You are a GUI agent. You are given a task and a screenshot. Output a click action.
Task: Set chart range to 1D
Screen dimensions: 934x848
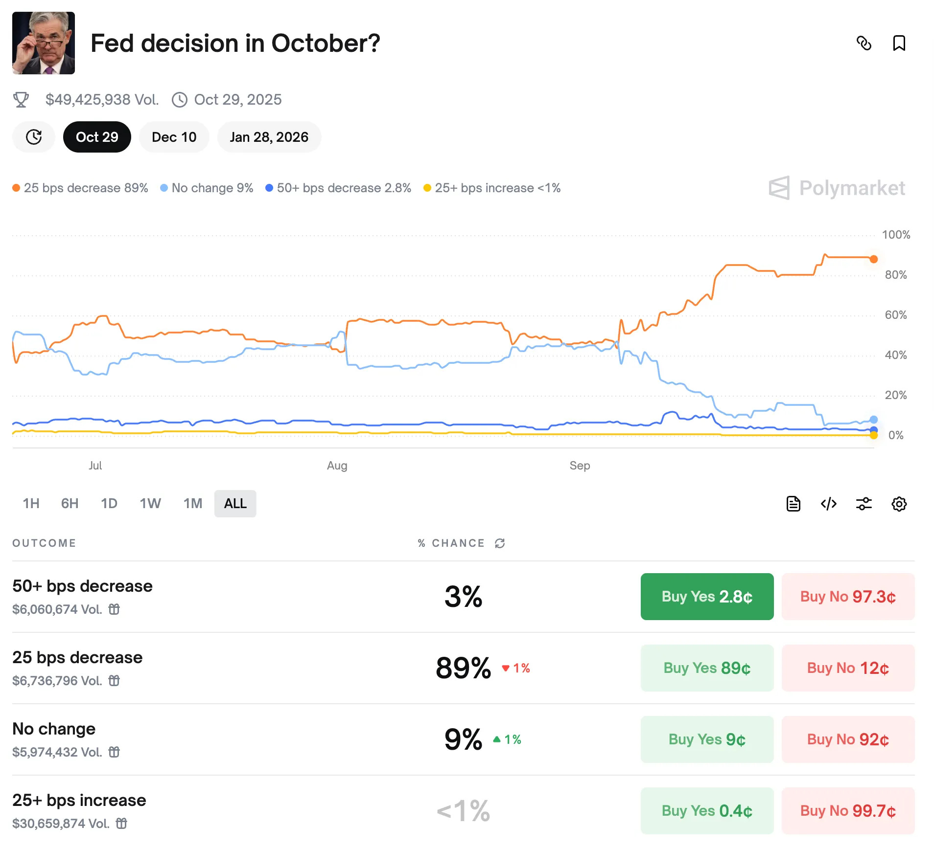(x=109, y=504)
